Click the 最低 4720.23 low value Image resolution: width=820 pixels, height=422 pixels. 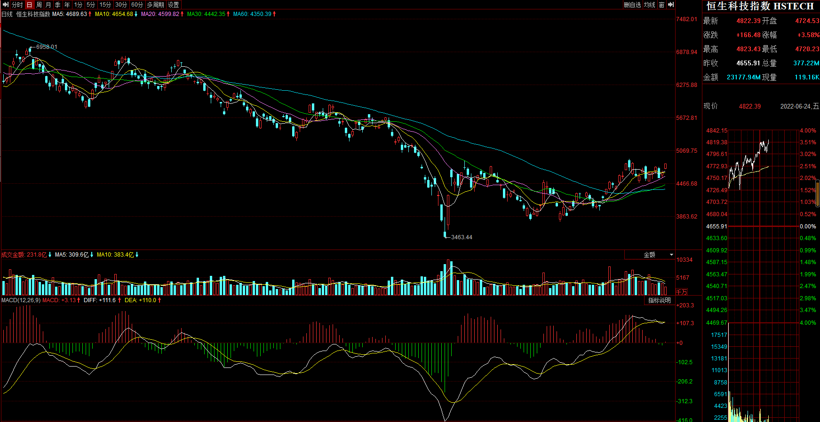pyautogui.click(x=807, y=49)
